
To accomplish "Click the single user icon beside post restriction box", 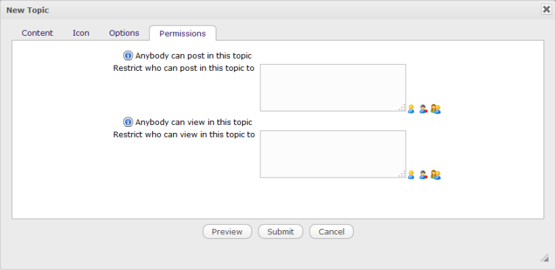I will click(411, 109).
